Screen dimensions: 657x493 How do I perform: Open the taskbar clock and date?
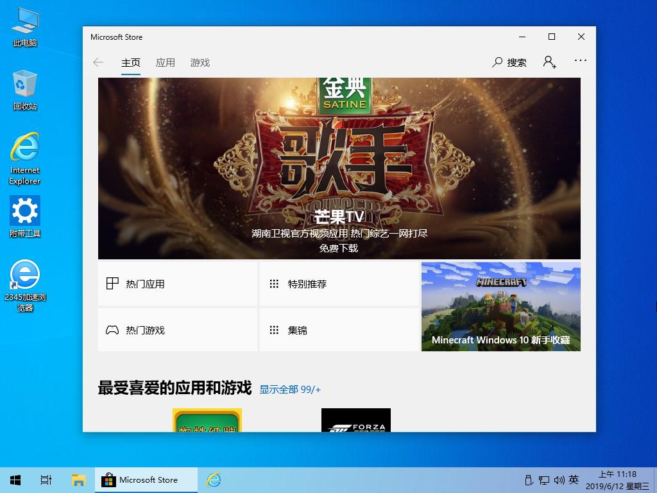tap(618, 480)
